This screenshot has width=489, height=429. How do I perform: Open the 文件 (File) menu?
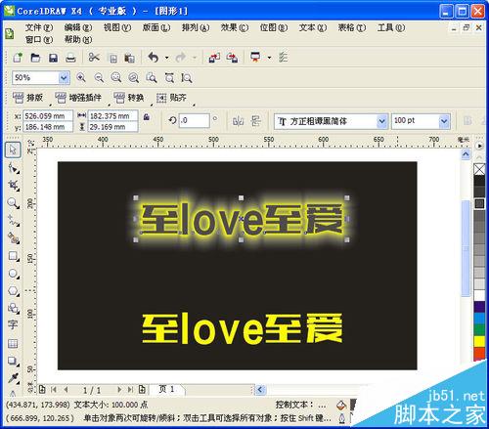tap(39, 27)
